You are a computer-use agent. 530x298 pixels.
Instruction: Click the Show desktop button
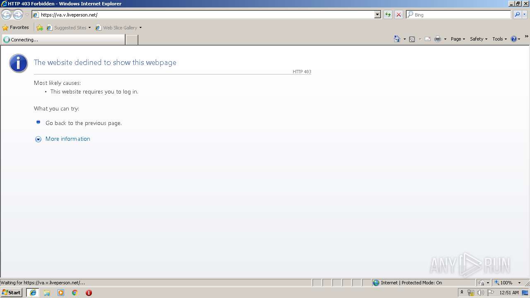tap(526, 293)
